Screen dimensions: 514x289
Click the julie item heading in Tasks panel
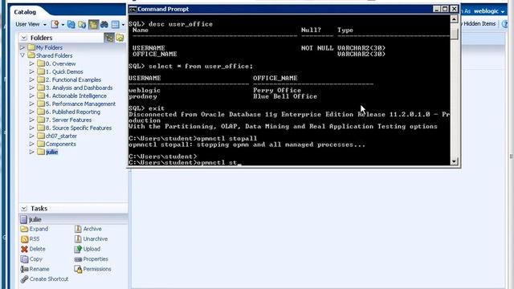(x=35, y=219)
